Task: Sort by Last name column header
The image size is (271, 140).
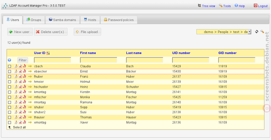Action: 134,53
